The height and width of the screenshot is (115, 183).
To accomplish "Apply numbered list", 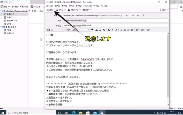I will click(124, 30).
